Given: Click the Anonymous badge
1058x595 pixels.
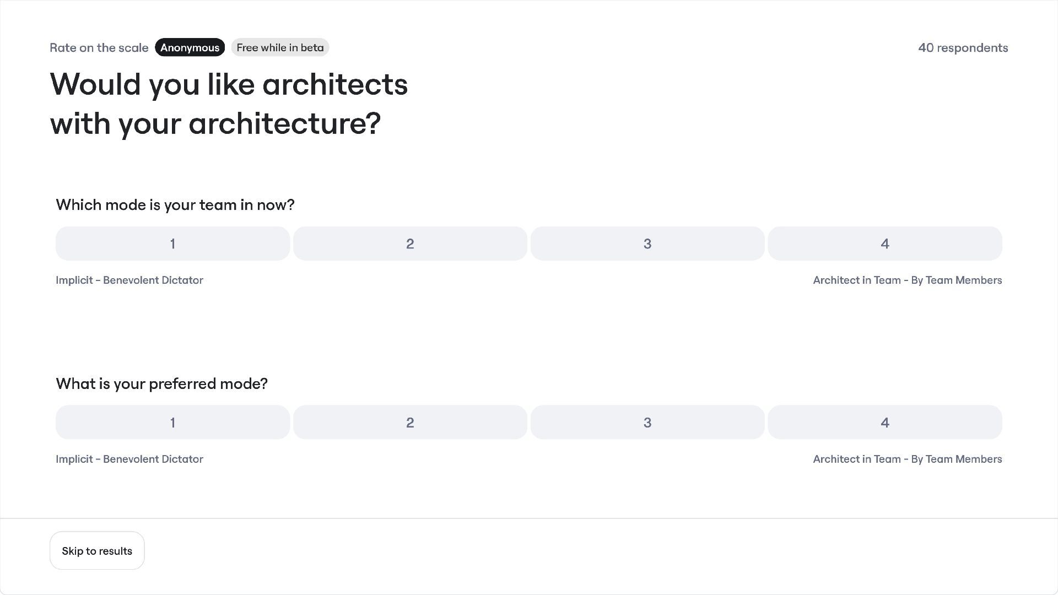Looking at the screenshot, I should click(x=190, y=48).
